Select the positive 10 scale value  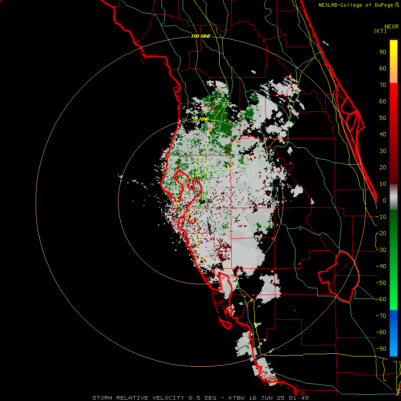point(383,184)
